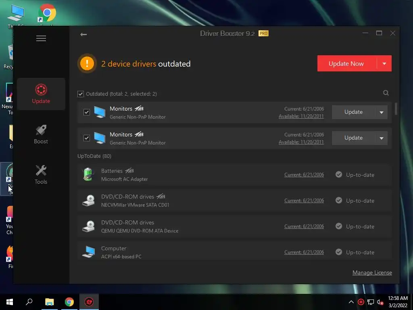The image size is (413, 310).
Task: Open Current 6/21/2006 link for NECVMWar drive
Action: (x=304, y=200)
